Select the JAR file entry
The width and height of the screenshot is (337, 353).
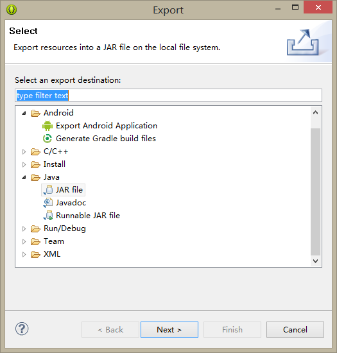pyautogui.click(x=69, y=190)
